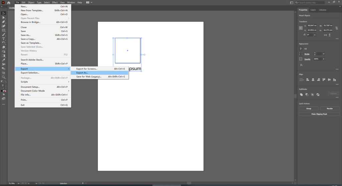Screen dimensions: 342x186
Task: Click vertical align top icon
Action: (324, 80)
